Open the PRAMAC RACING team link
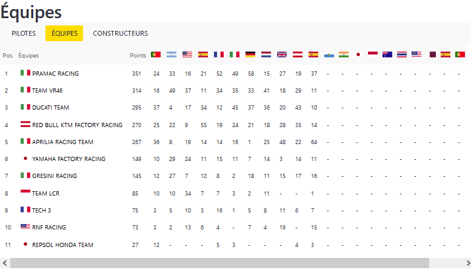 tap(55, 74)
